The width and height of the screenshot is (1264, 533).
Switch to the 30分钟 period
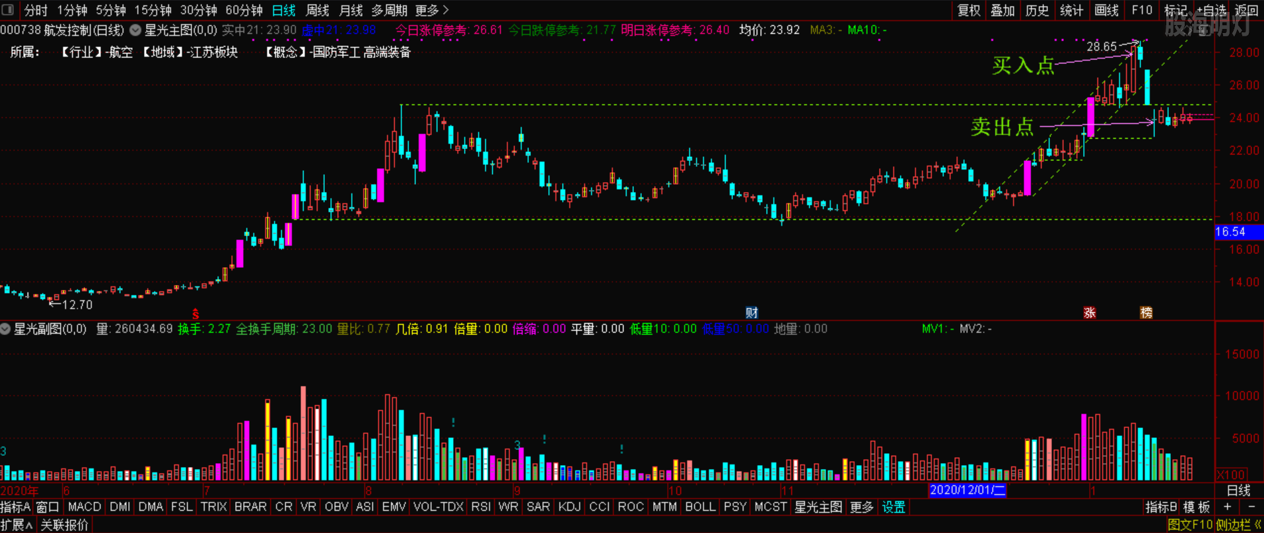[198, 11]
